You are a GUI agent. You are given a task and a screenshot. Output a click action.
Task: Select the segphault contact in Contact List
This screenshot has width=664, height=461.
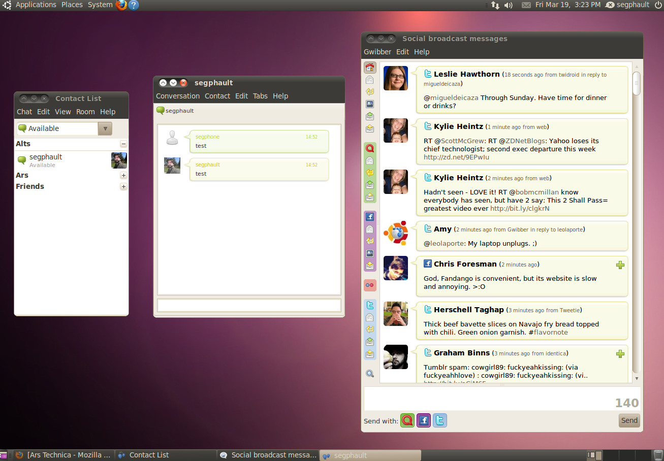pyautogui.click(x=71, y=160)
